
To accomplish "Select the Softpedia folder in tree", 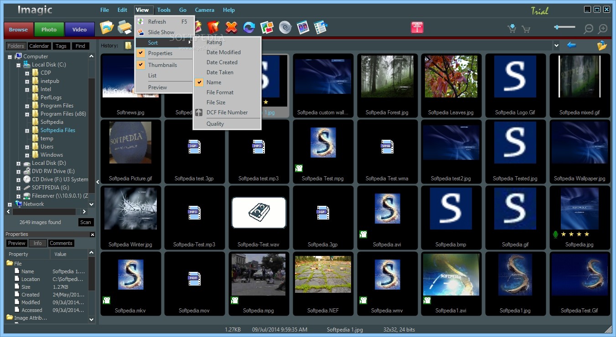I will pos(52,122).
